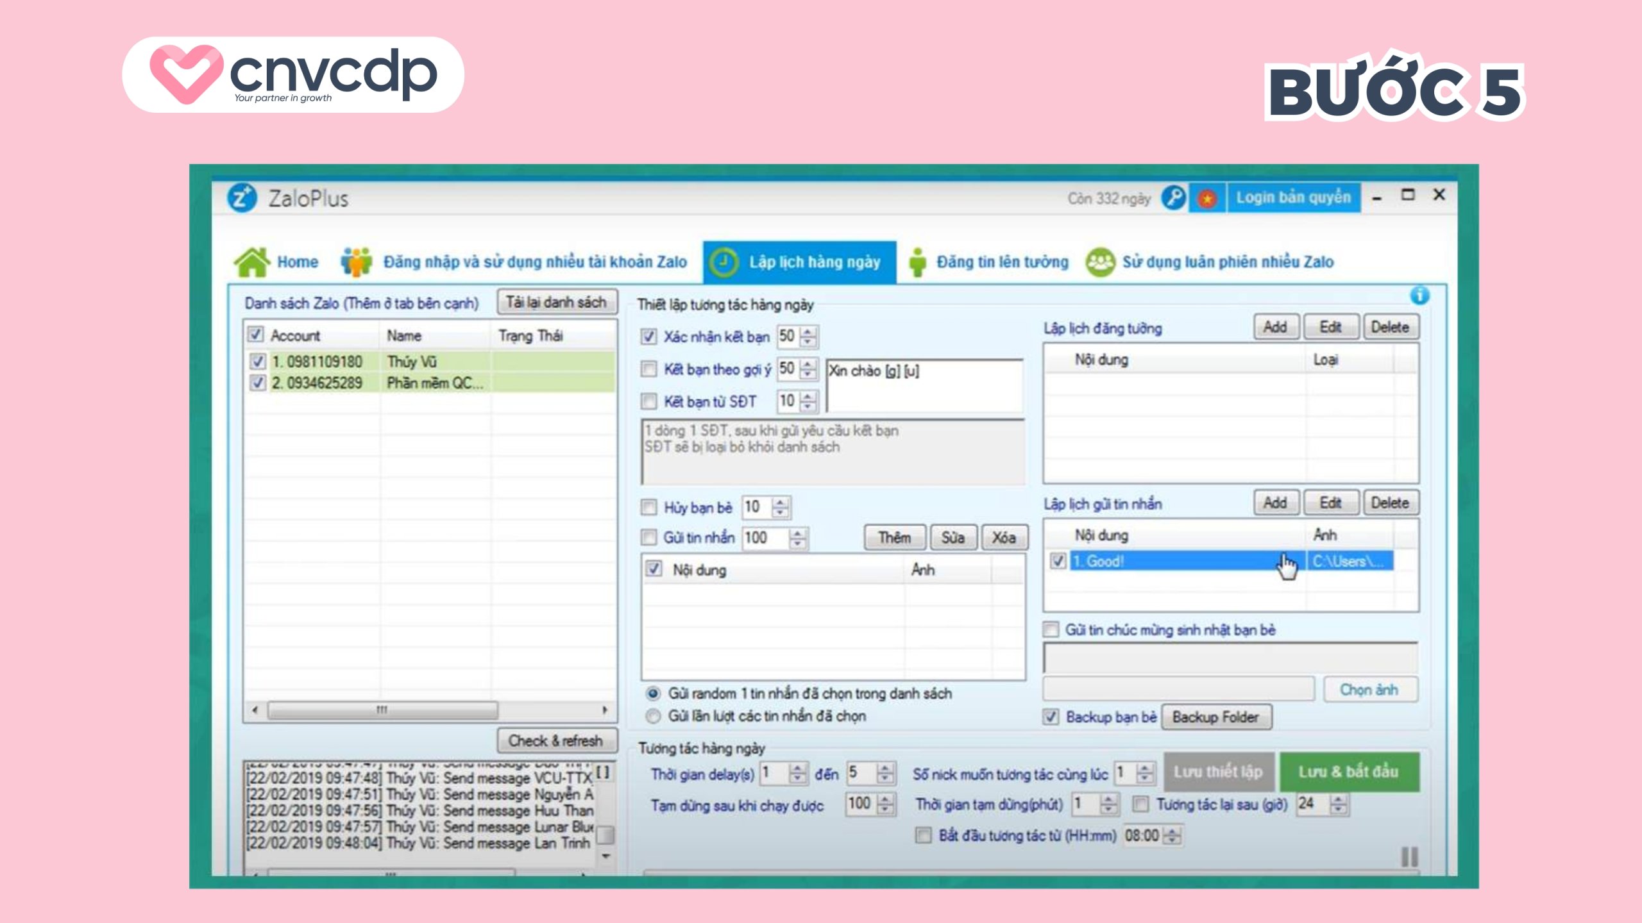Click Tải lại danh sách button

[557, 302]
